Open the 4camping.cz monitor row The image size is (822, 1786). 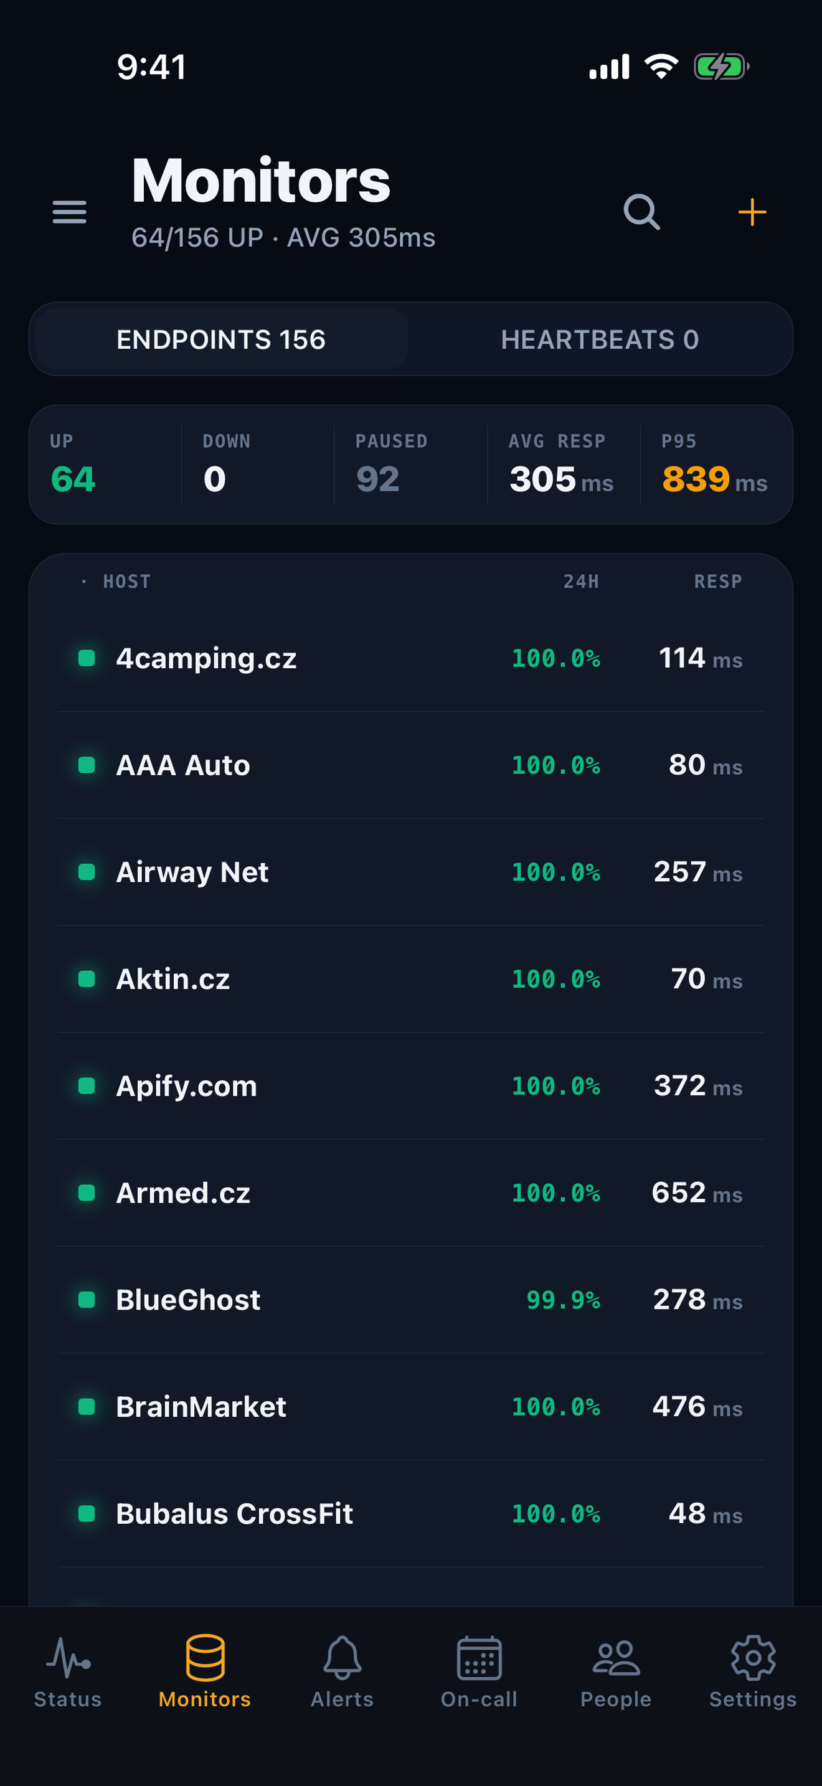pos(411,658)
